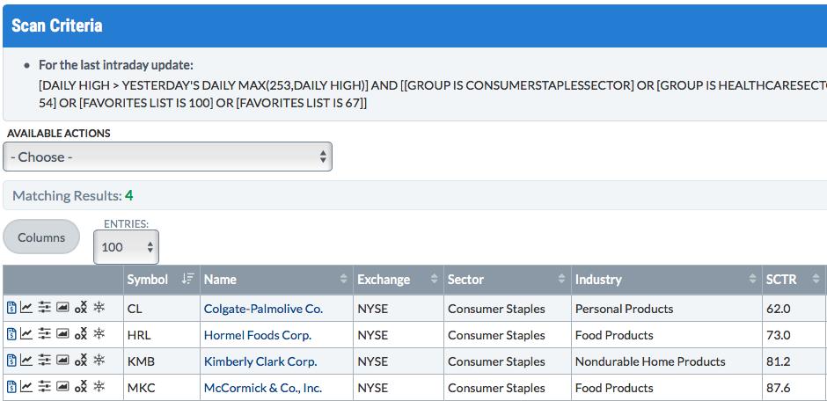The width and height of the screenshot is (827, 401).
Task: Open the gallery view icon for HRL
Action: pos(62,334)
